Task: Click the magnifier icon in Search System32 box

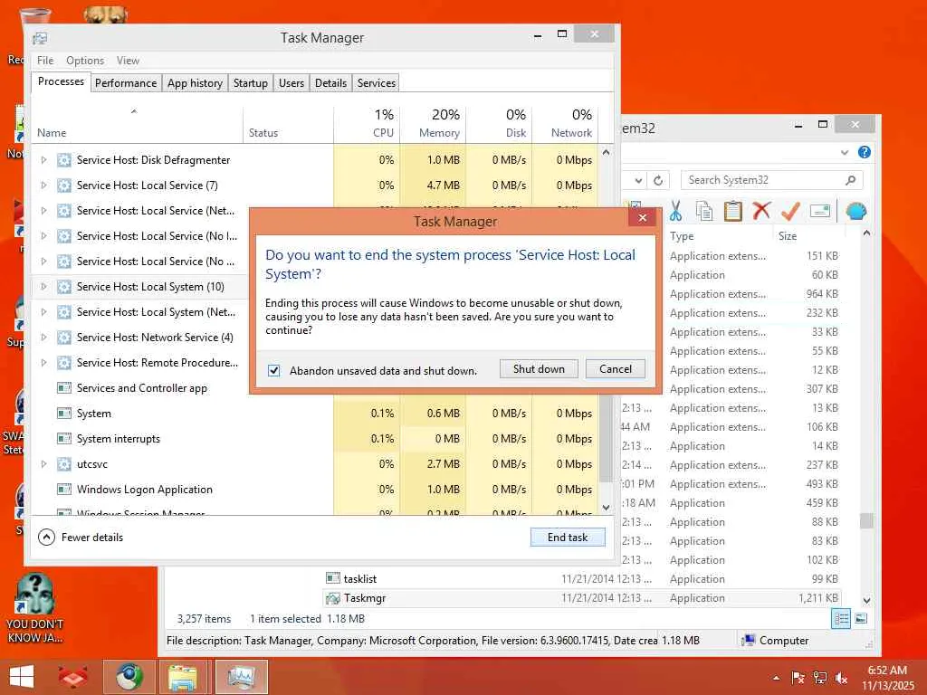Action: point(850,180)
